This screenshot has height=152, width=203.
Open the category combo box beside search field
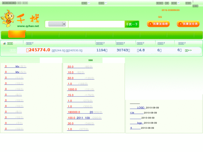(57, 24)
